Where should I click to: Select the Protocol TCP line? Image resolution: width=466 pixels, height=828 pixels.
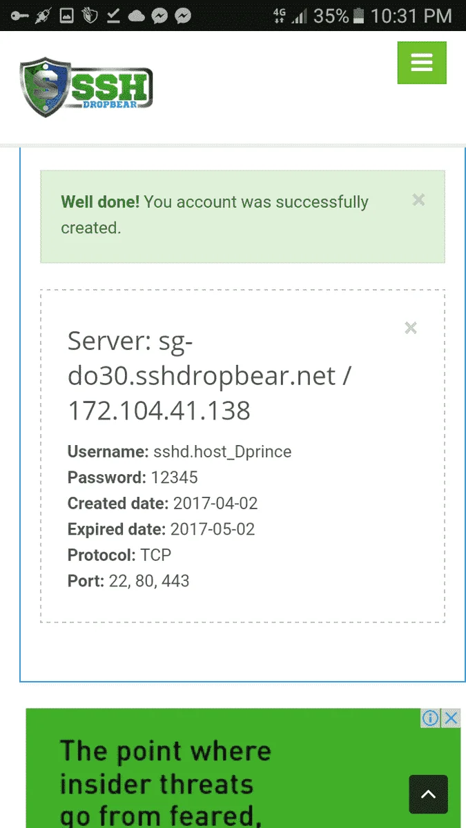pyautogui.click(x=119, y=555)
